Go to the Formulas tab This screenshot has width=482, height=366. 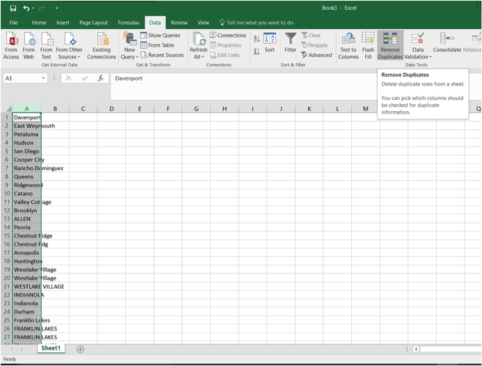click(x=129, y=23)
